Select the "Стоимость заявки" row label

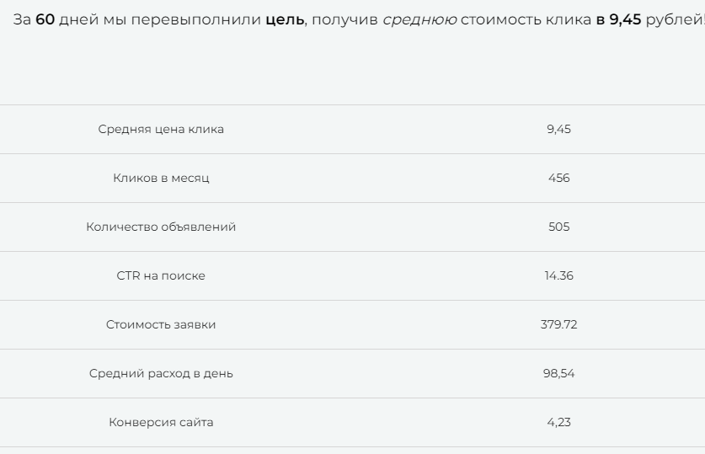(161, 324)
